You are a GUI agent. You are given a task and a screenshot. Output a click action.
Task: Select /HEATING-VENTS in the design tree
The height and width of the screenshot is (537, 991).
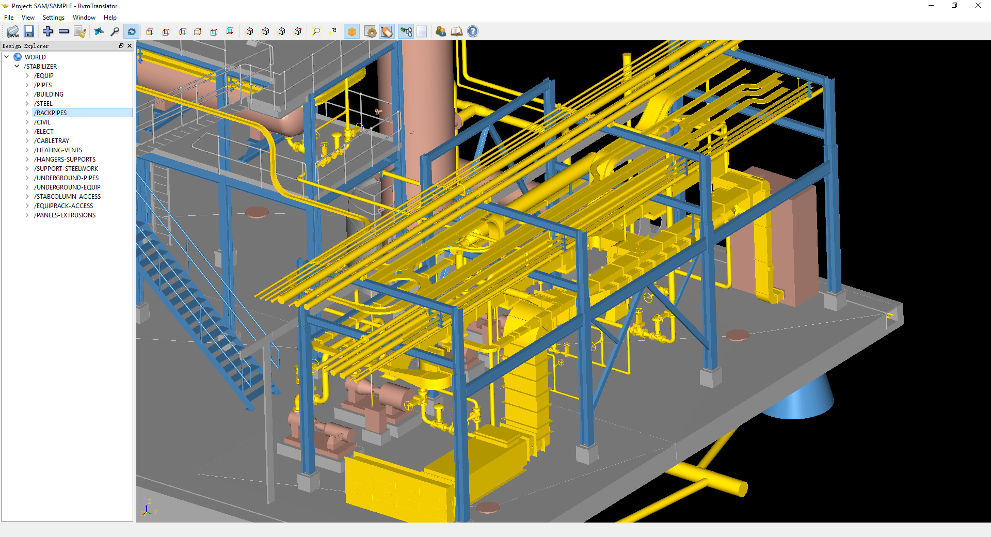click(58, 150)
